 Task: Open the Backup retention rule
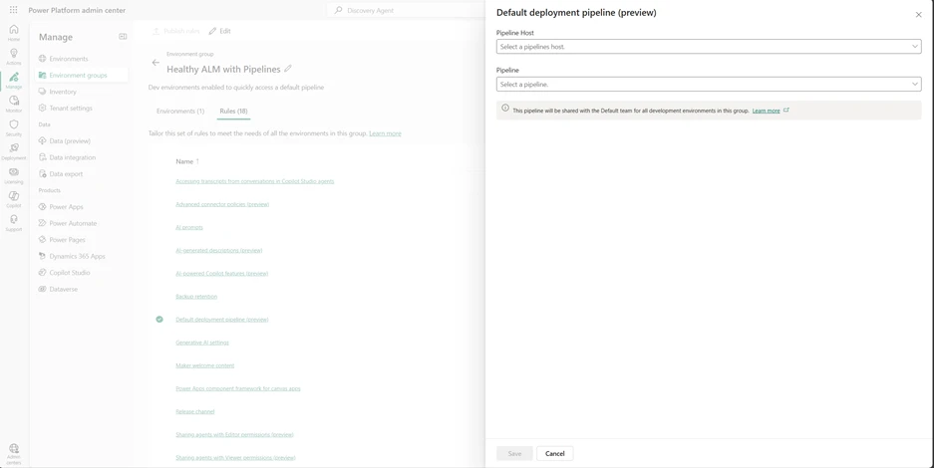[x=196, y=297]
